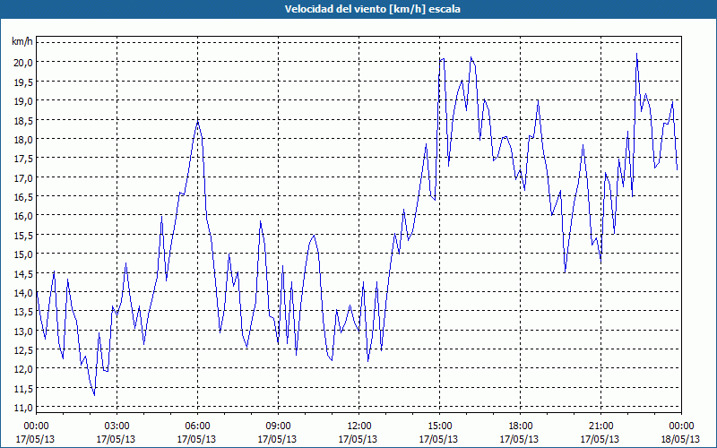
Task: Click the 19,0 y-axis value
Action: pos(24,100)
